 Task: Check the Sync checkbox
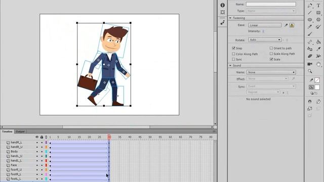(233, 59)
